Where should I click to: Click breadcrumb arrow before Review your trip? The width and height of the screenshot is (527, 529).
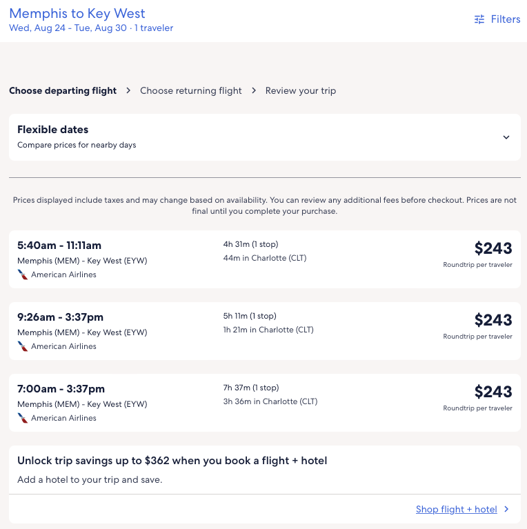[254, 90]
